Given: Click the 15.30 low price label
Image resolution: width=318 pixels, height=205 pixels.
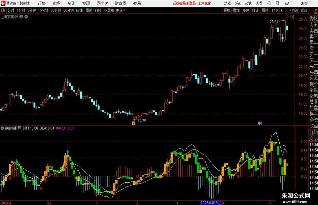Looking at the screenshot, I should [x=142, y=120].
